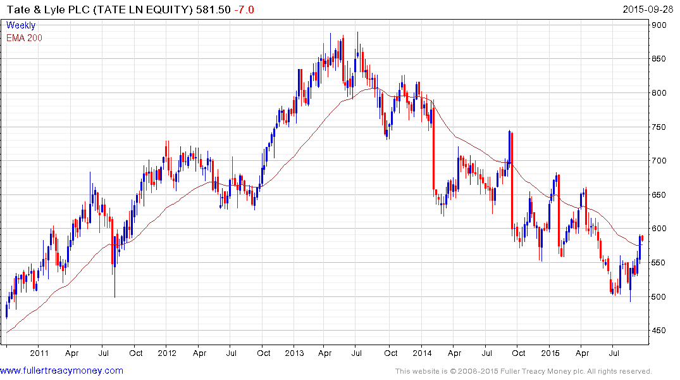Click the 2015 year label on time axis
Screen dimensions: 680x380
[x=550, y=353]
